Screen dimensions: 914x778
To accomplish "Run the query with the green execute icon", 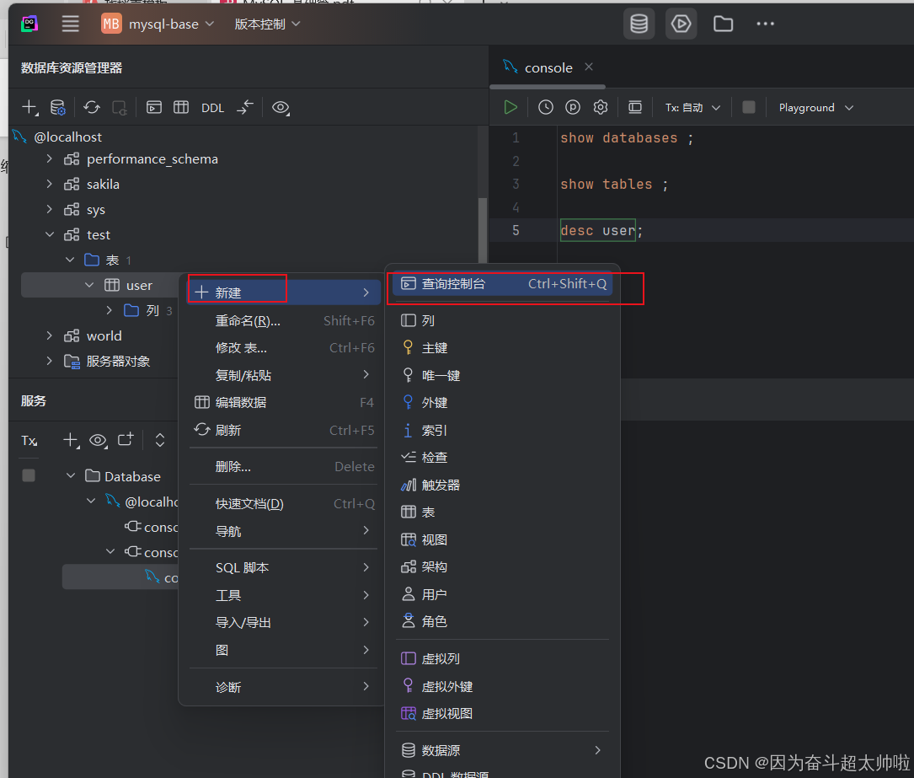I will [510, 107].
